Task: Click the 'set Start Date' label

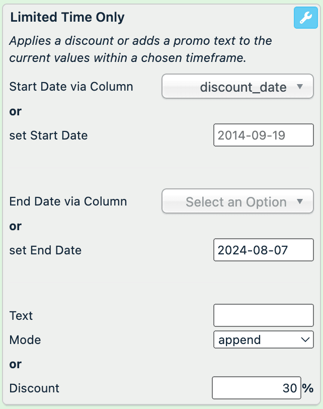Action: (48, 135)
